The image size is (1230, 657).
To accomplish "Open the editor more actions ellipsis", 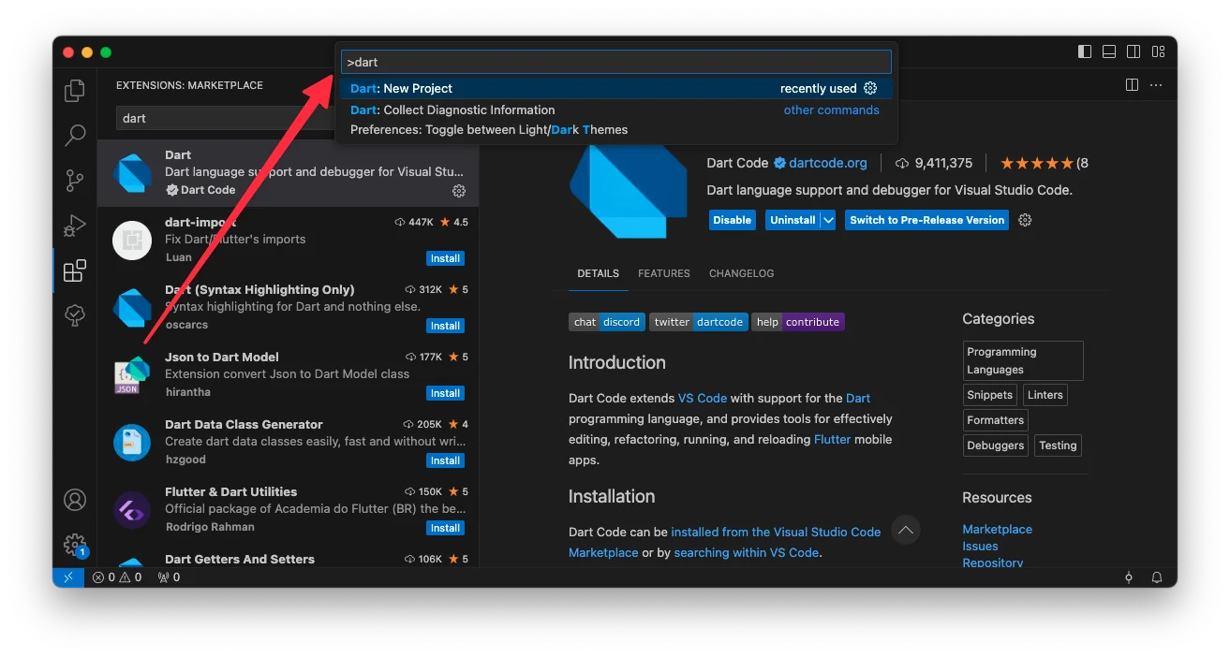I will point(1156,85).
